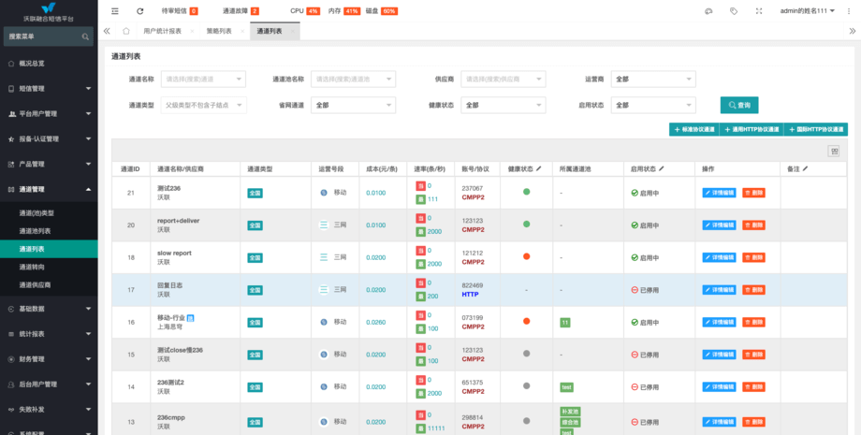
Task: Click rate value 111 for channel 21
Action: pos(432,199)
